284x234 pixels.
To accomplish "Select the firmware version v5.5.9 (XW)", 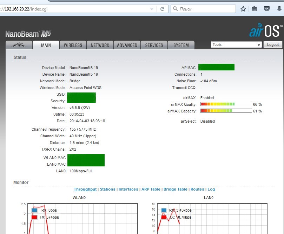I will tap(80, 108).
